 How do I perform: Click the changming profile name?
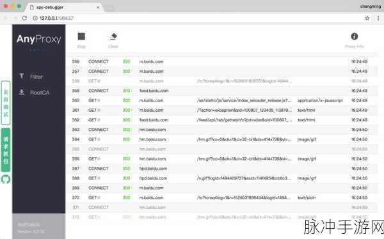pos(371,6)
